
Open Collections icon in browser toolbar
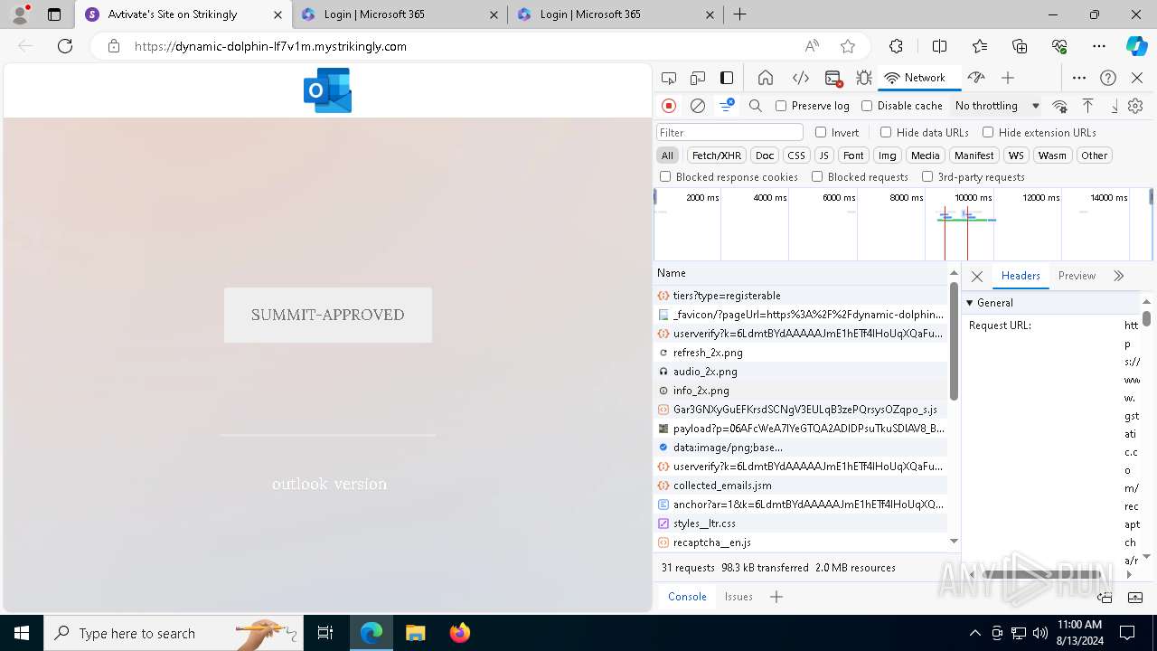1020,46
